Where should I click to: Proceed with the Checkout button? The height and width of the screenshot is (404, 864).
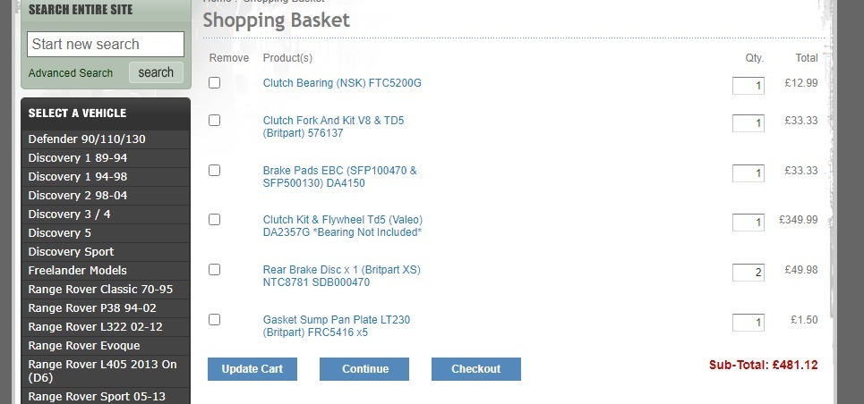(x=475, y=369)
